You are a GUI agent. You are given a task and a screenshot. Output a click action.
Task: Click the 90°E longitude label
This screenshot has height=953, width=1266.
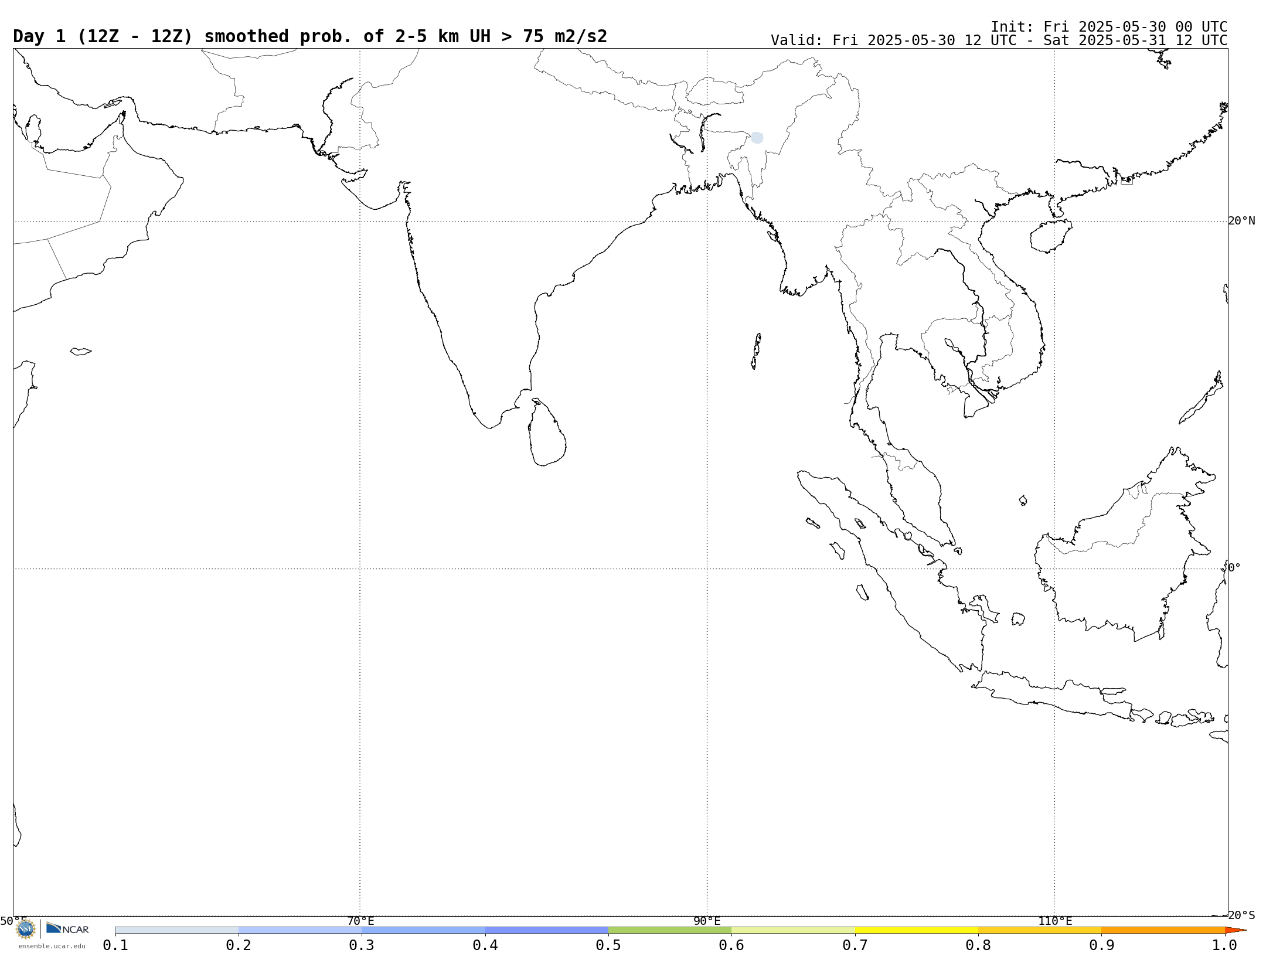click(707, 921)
